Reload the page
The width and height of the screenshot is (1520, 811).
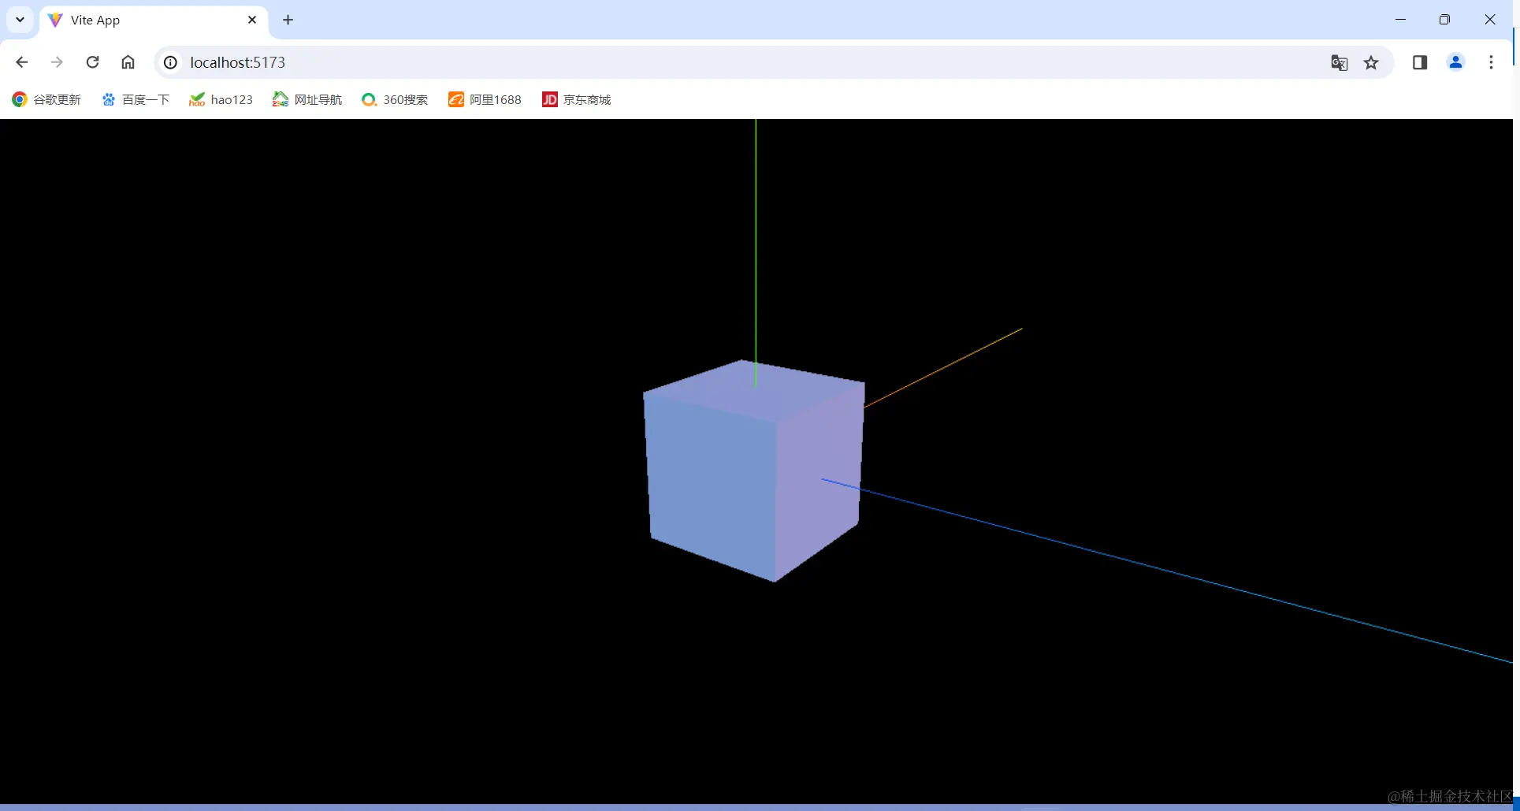pyautogui.click(x=92, y=62)
